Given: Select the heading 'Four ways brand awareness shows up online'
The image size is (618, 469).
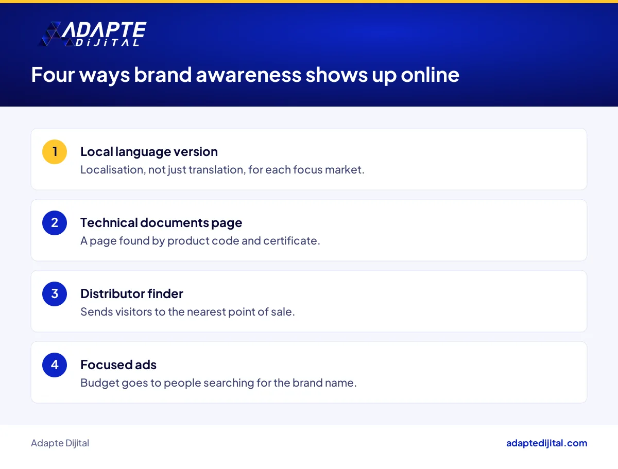Looking at the screenshot, I should coord(245,75).
